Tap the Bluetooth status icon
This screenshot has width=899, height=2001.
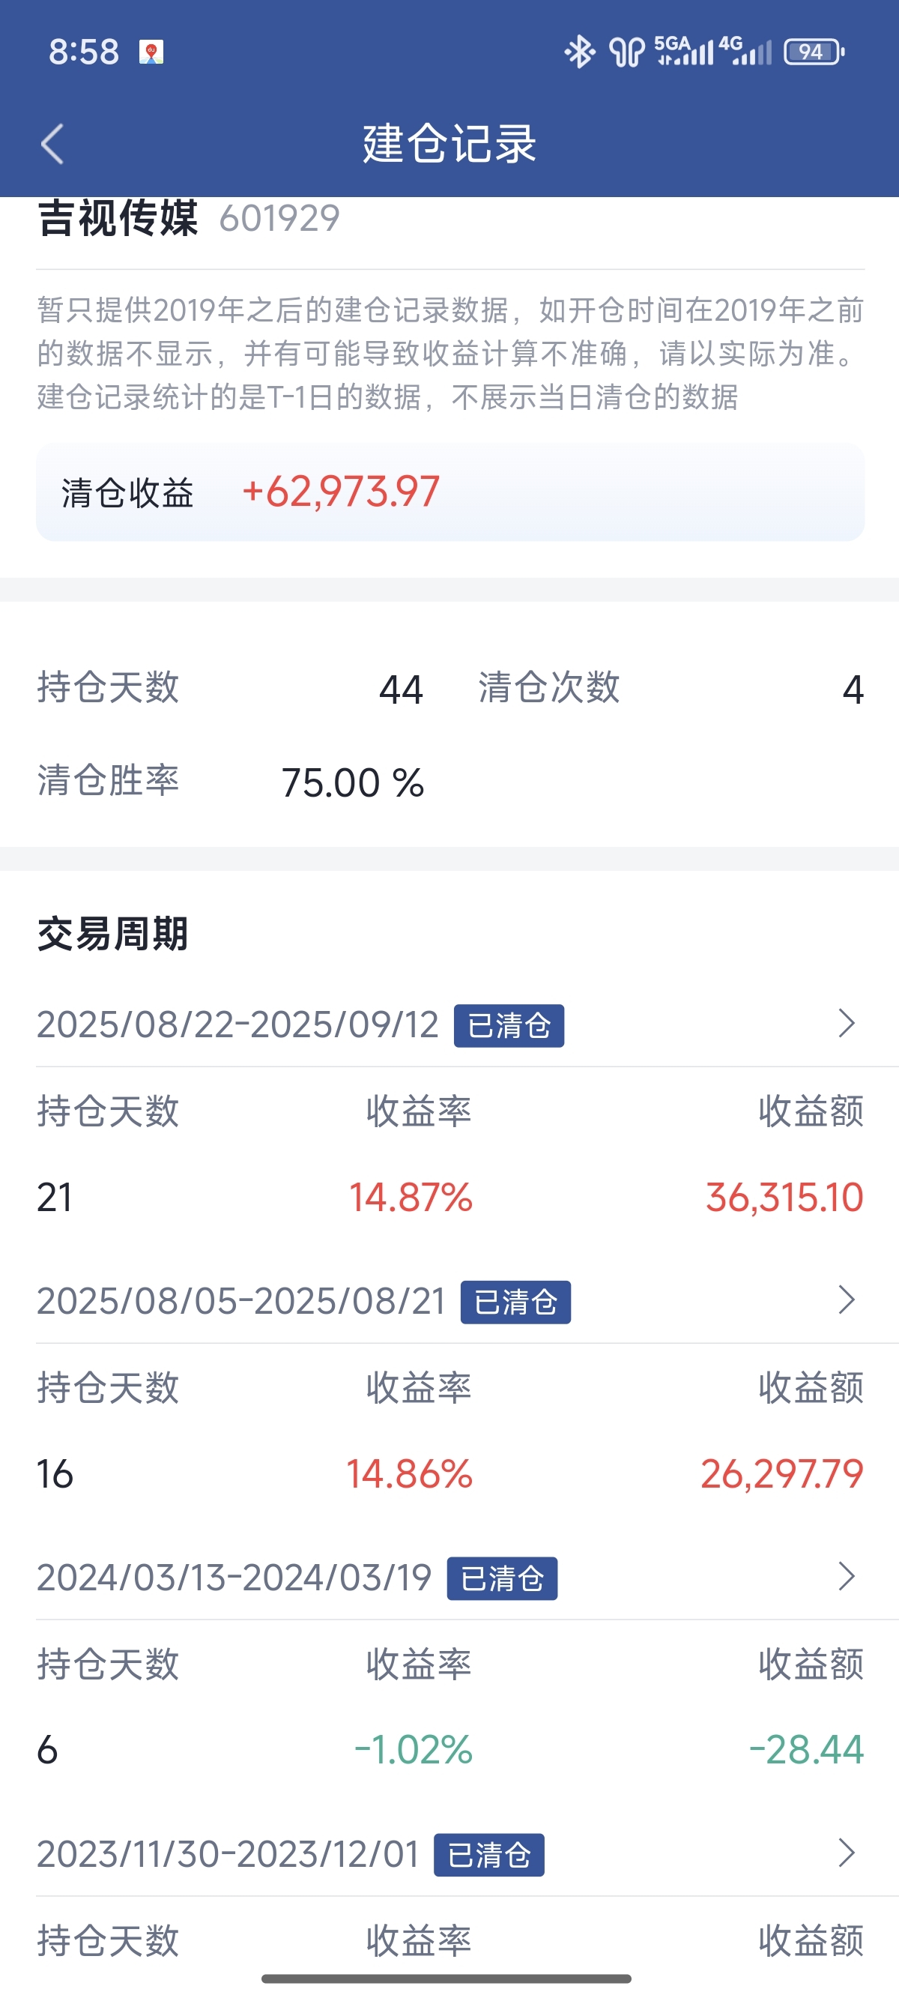(579, 52)
